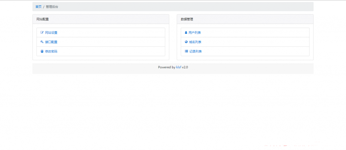Click the edit icon beside 网站设置
Screen dimensions: 346x150
[x=42, y=33]
